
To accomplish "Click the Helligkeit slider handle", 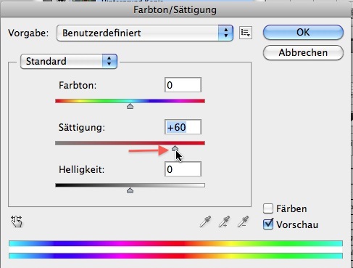I will 130,190.
